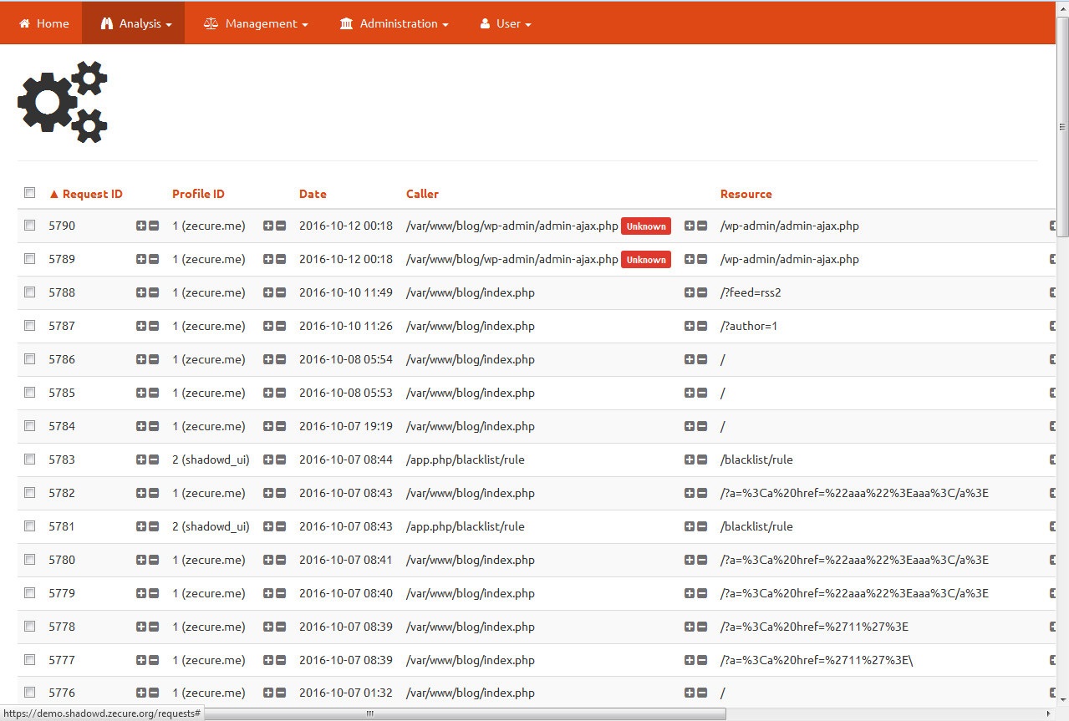Screen dimensions: 1069x721
Task: Click the plus icon beside request ID 5790
Action: (141, 226)
